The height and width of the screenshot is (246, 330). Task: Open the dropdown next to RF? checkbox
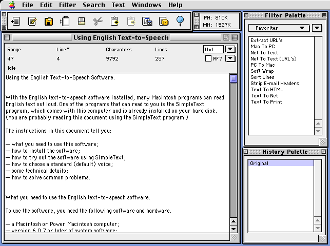(x=230, y=58)
